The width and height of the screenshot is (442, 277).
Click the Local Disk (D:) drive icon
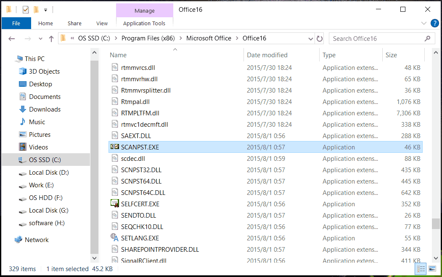click(x=23, y=173)
